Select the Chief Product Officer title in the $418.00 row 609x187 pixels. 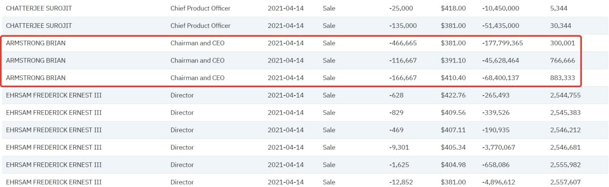click(200, 9)
